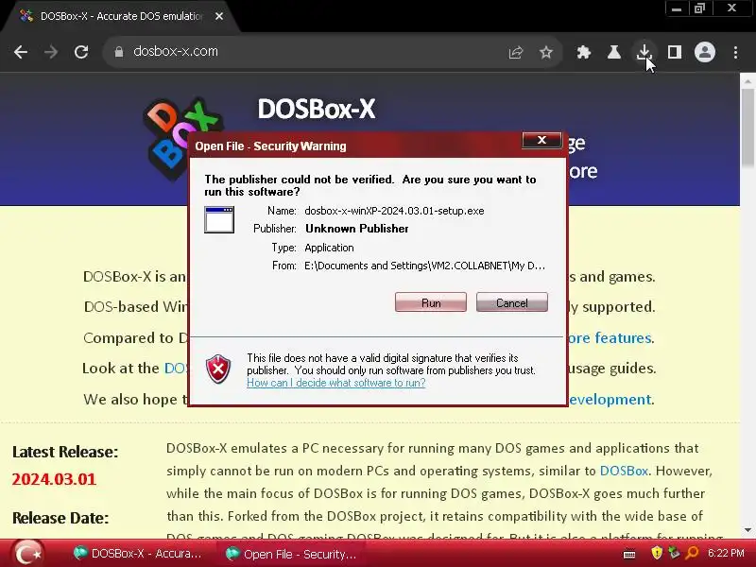Open the Chrome three-dot menu
Viewport: 756px width, 567px height.
[x=735, y=52]
